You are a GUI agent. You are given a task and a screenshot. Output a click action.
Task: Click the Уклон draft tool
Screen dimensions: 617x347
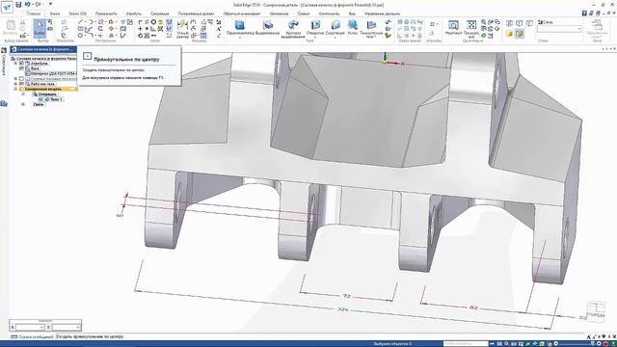tap(352, 28)
